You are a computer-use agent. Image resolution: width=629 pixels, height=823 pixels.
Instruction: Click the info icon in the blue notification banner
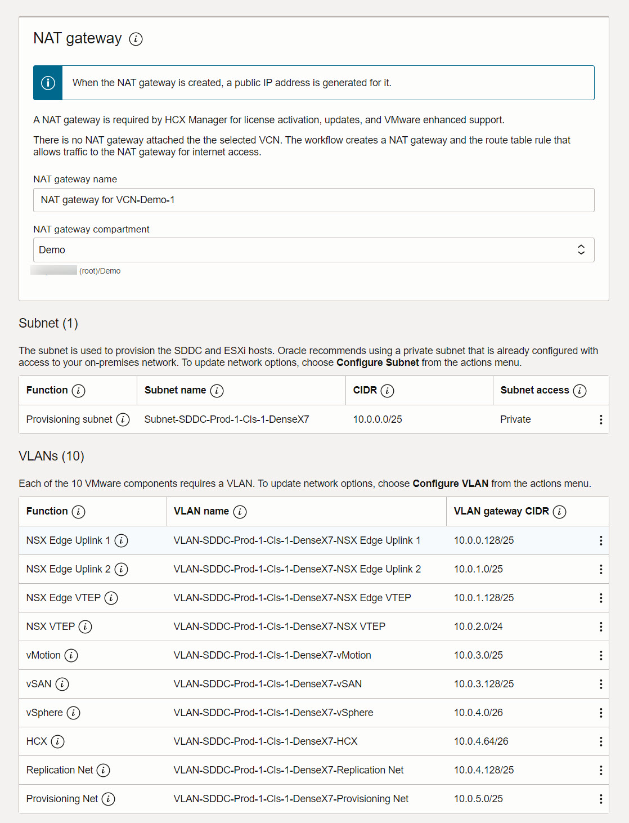[48, 82]
